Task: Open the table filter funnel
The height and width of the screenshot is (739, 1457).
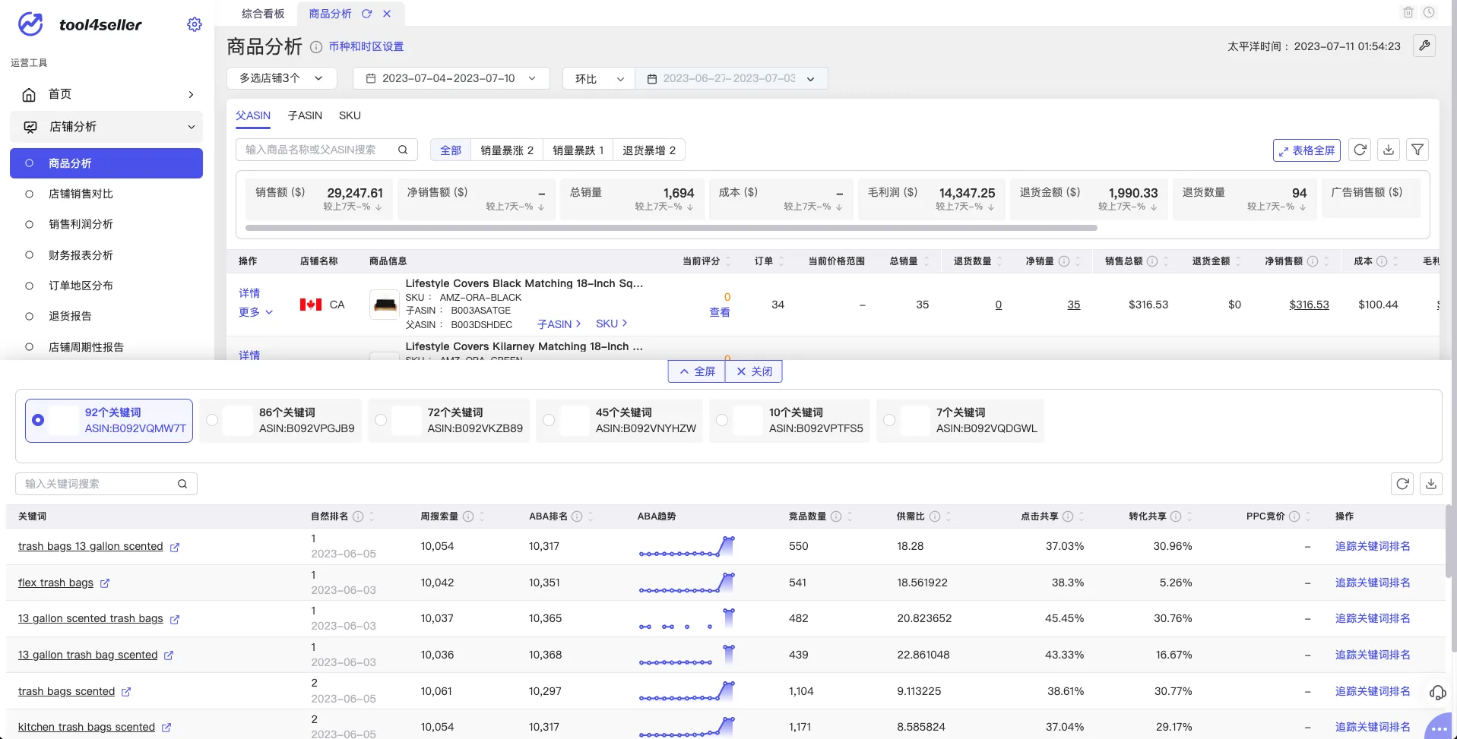Action: pyautogui.click(x=1417, y=150)
